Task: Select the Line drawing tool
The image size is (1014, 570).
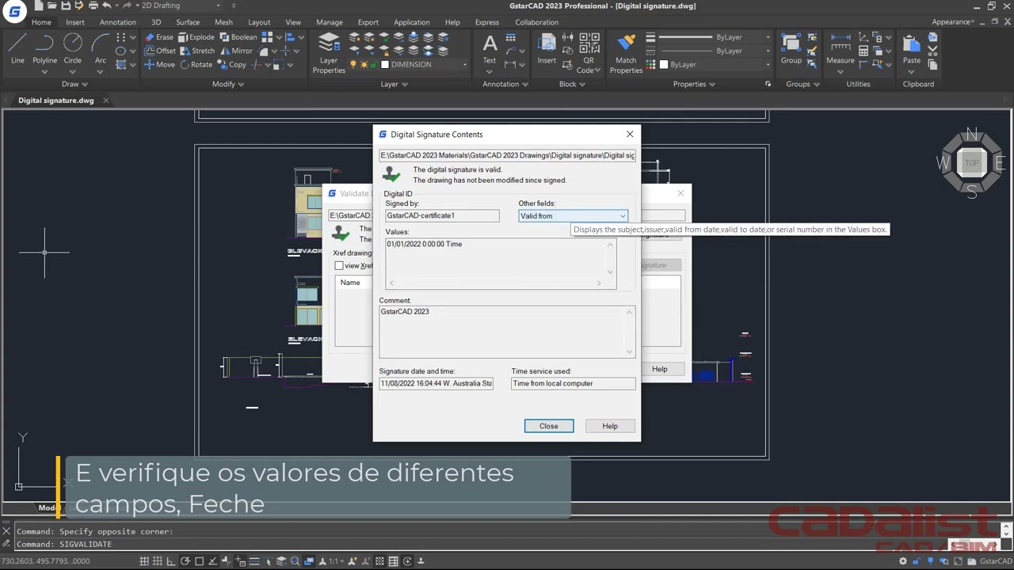Action: click(x=17, y=49)
